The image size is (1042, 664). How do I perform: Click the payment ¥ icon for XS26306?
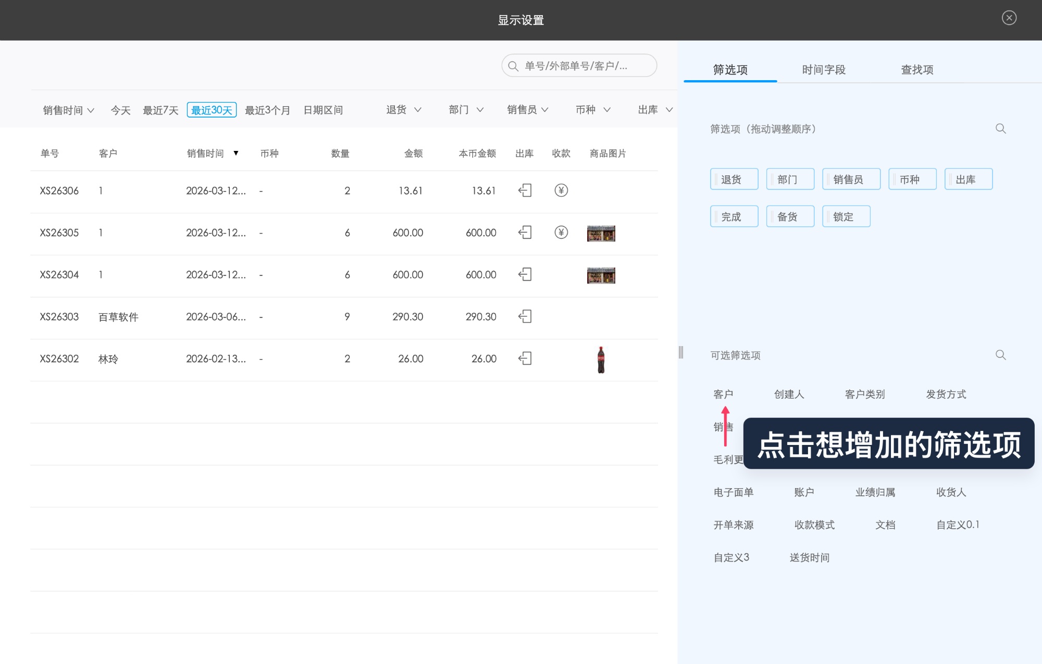pos(561,190)
